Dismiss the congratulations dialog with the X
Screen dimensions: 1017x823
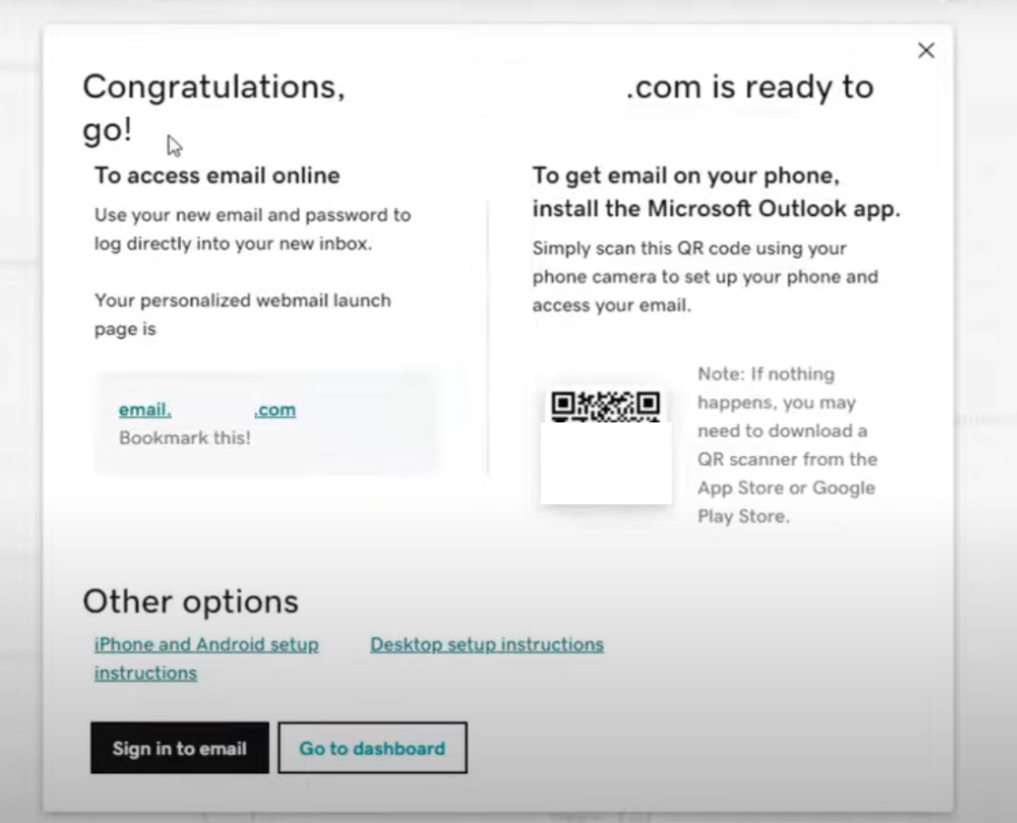925,51
